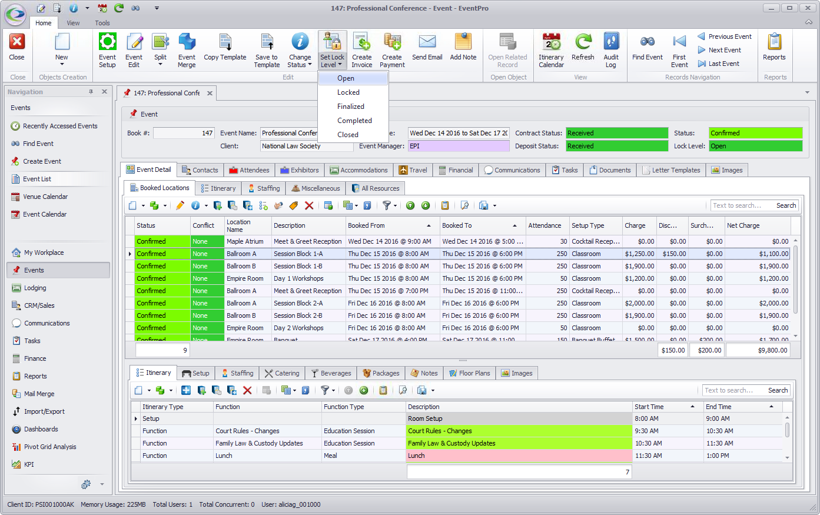
Task: Open Mail Merge in navigation
Action: 34,394
